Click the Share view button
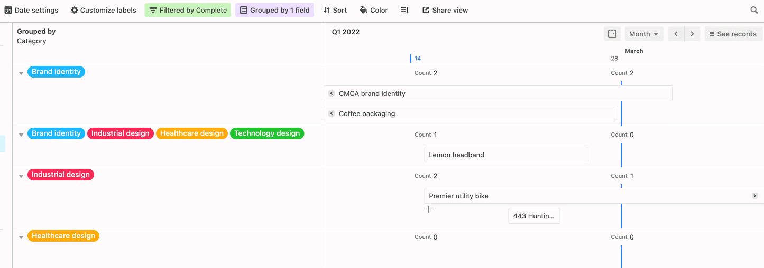Image resolution: width=764 pixels, height=268 pixels. point(445,10)
